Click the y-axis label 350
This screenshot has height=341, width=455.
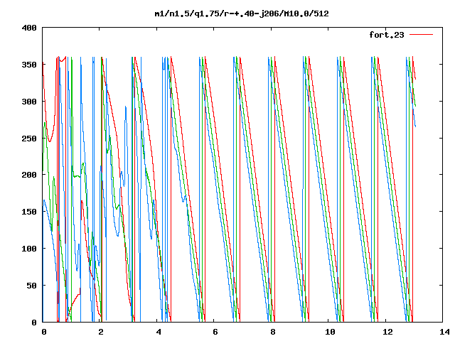coord(29,65)
